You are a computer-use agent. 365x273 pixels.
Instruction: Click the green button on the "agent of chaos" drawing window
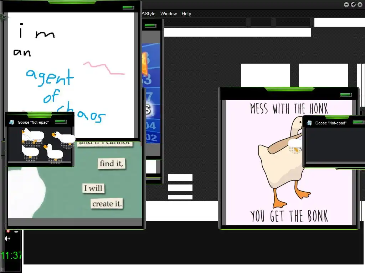(x=128, y=7)
